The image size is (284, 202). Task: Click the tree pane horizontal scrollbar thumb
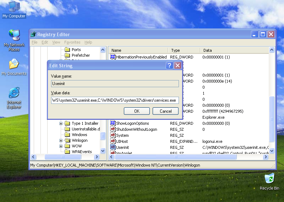click(x=63, y=157)
